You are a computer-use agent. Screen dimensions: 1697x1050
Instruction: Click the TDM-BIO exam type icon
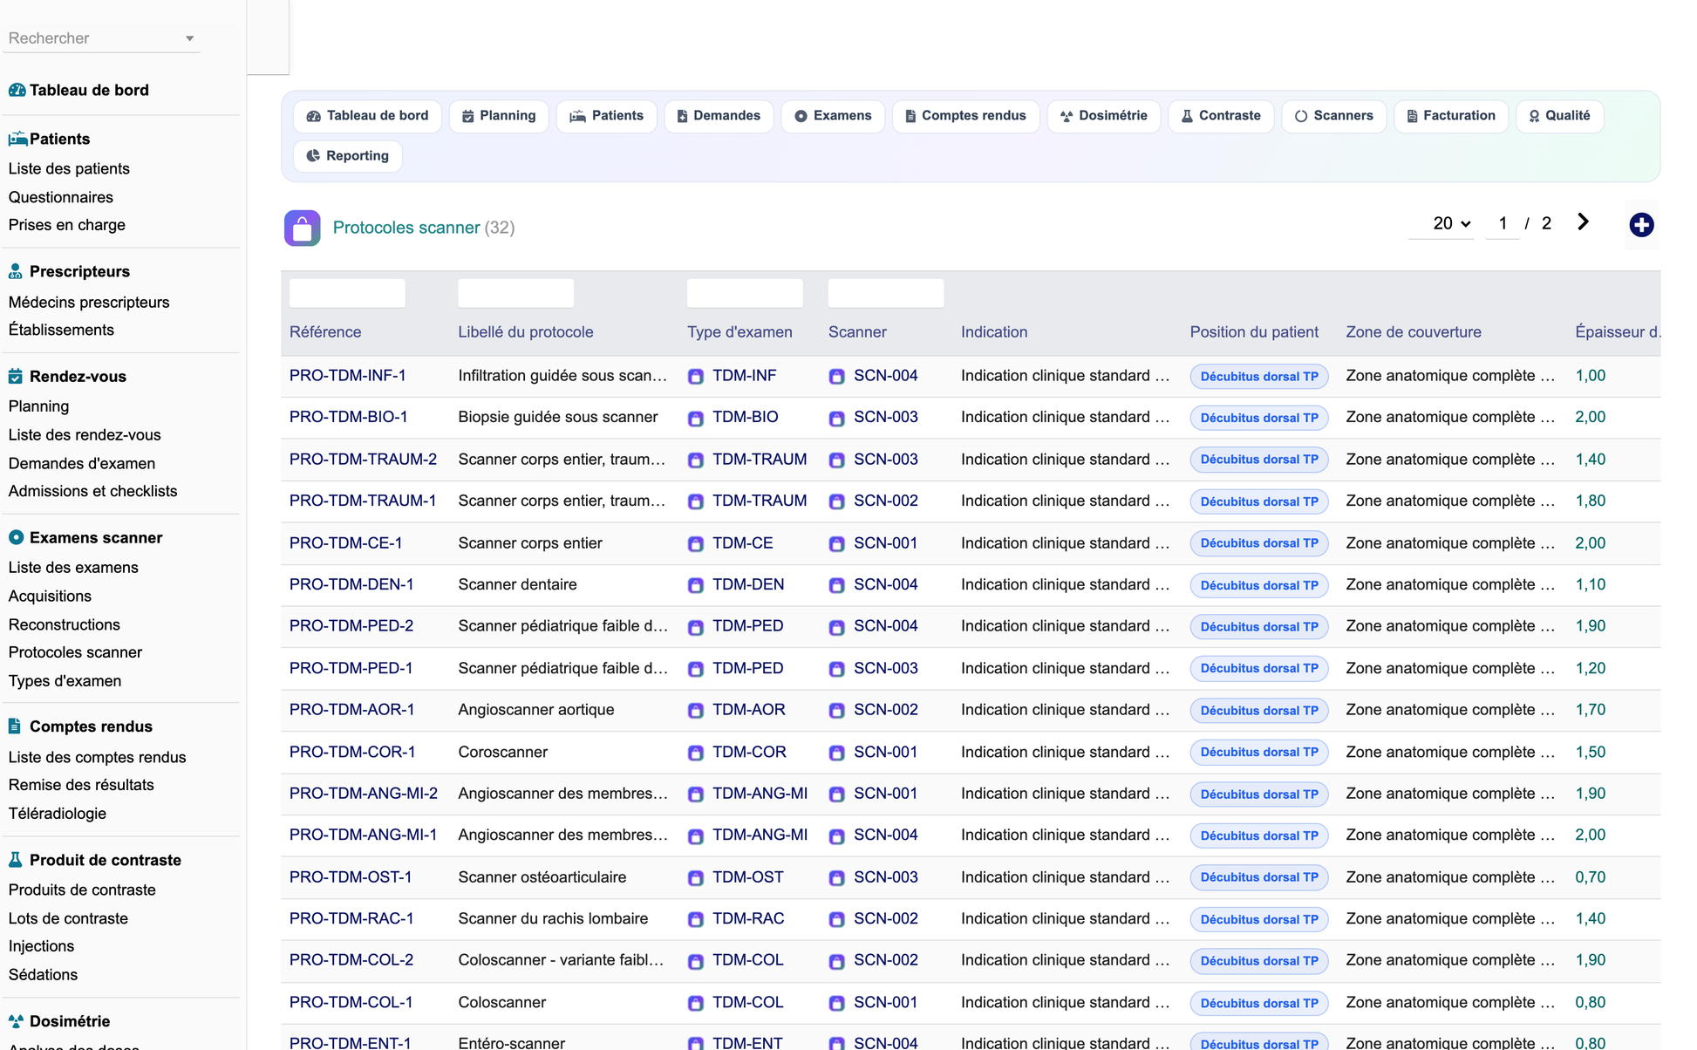[x=696, y=419]
